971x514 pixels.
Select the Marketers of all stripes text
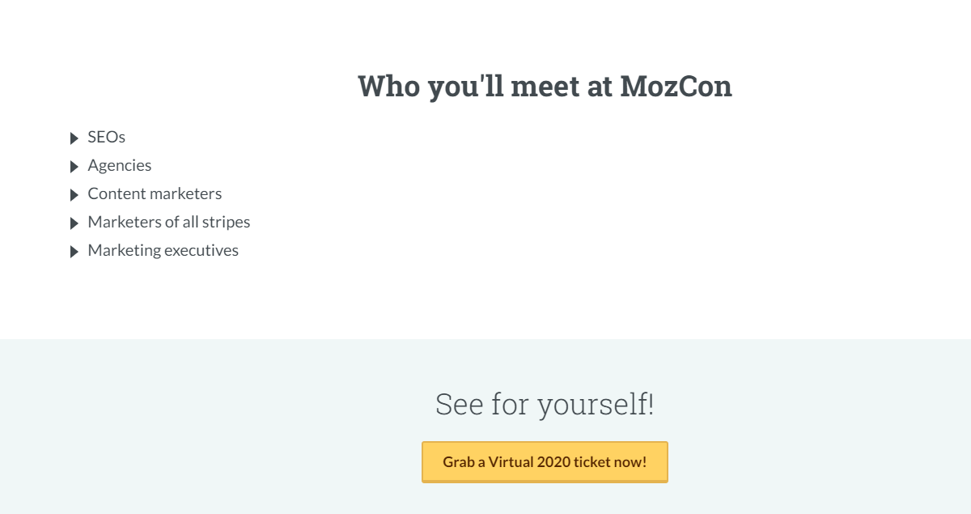point(169,223)
